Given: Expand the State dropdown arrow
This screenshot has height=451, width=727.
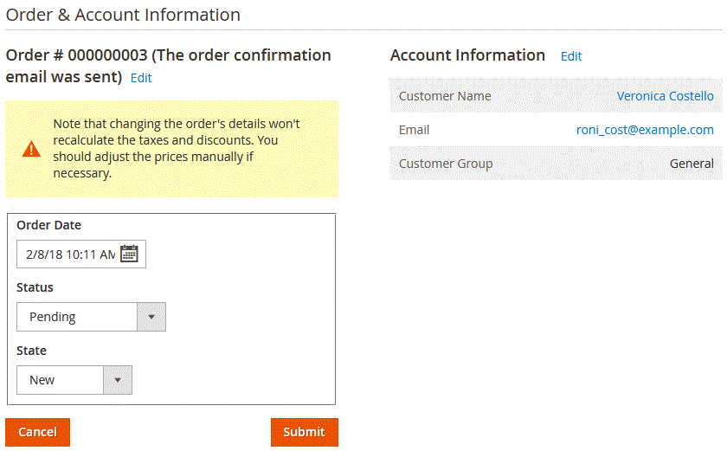Looking at the screenshot, I should point(118,380).
